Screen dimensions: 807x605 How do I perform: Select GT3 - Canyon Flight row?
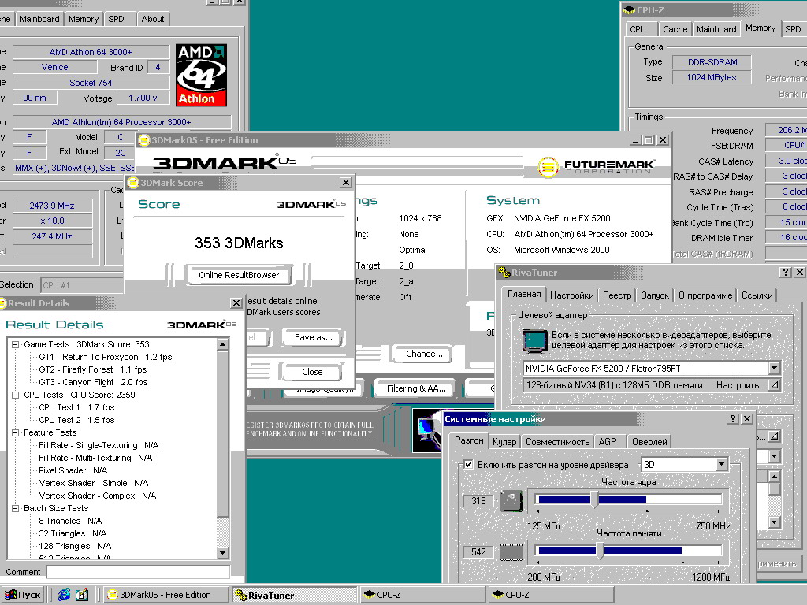point(93,382)
